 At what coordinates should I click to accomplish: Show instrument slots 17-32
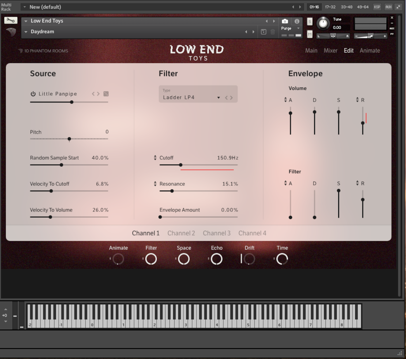point(330,7)
